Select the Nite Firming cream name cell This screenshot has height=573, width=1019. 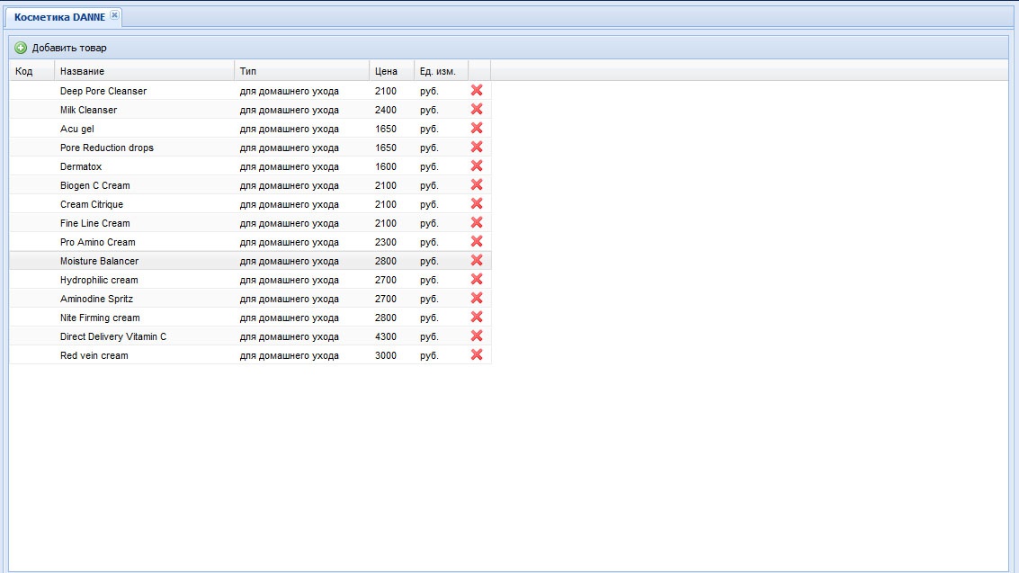pos(144,317)
